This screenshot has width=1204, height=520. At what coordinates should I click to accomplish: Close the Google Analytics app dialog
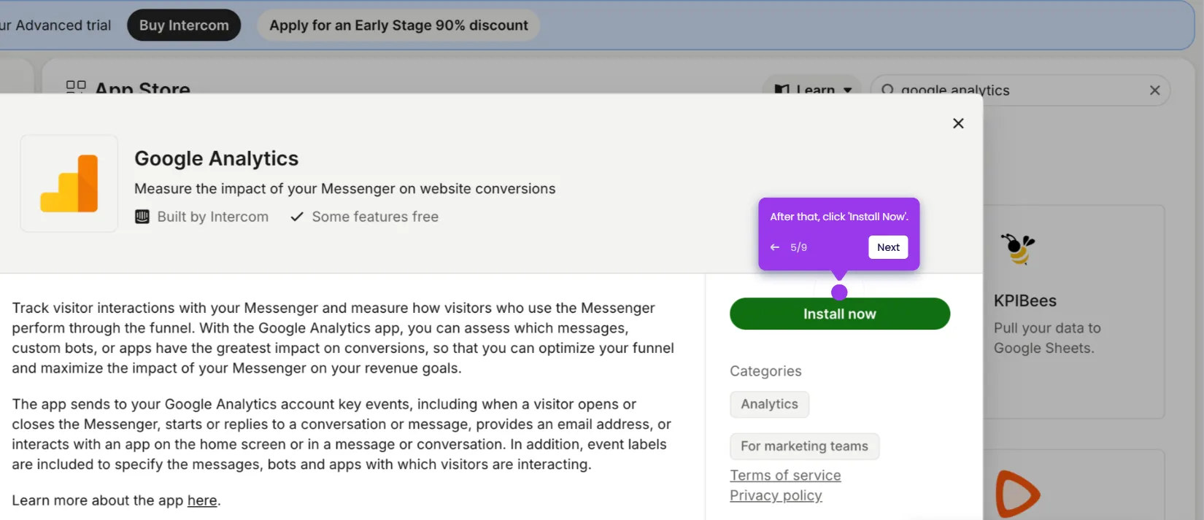[958, 123]
